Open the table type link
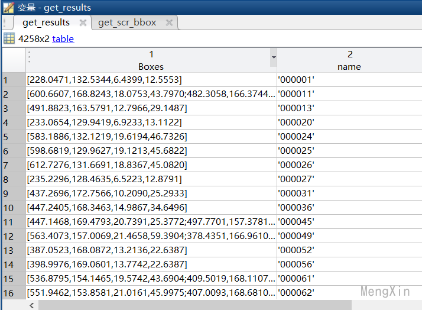422x310 pixels. click(63, 39)
